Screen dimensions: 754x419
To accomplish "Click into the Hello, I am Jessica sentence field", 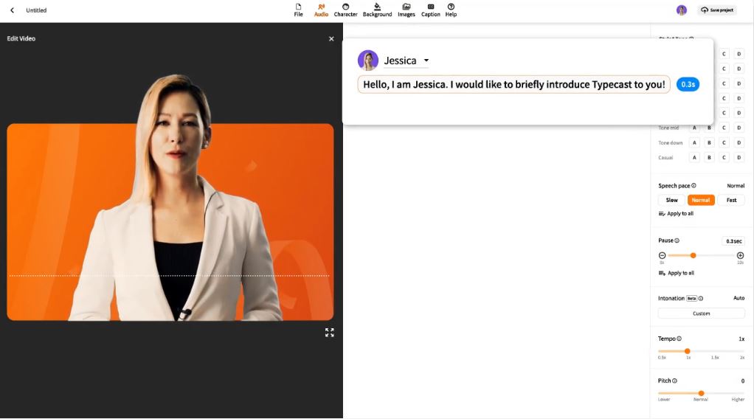I will pos(513,84).
